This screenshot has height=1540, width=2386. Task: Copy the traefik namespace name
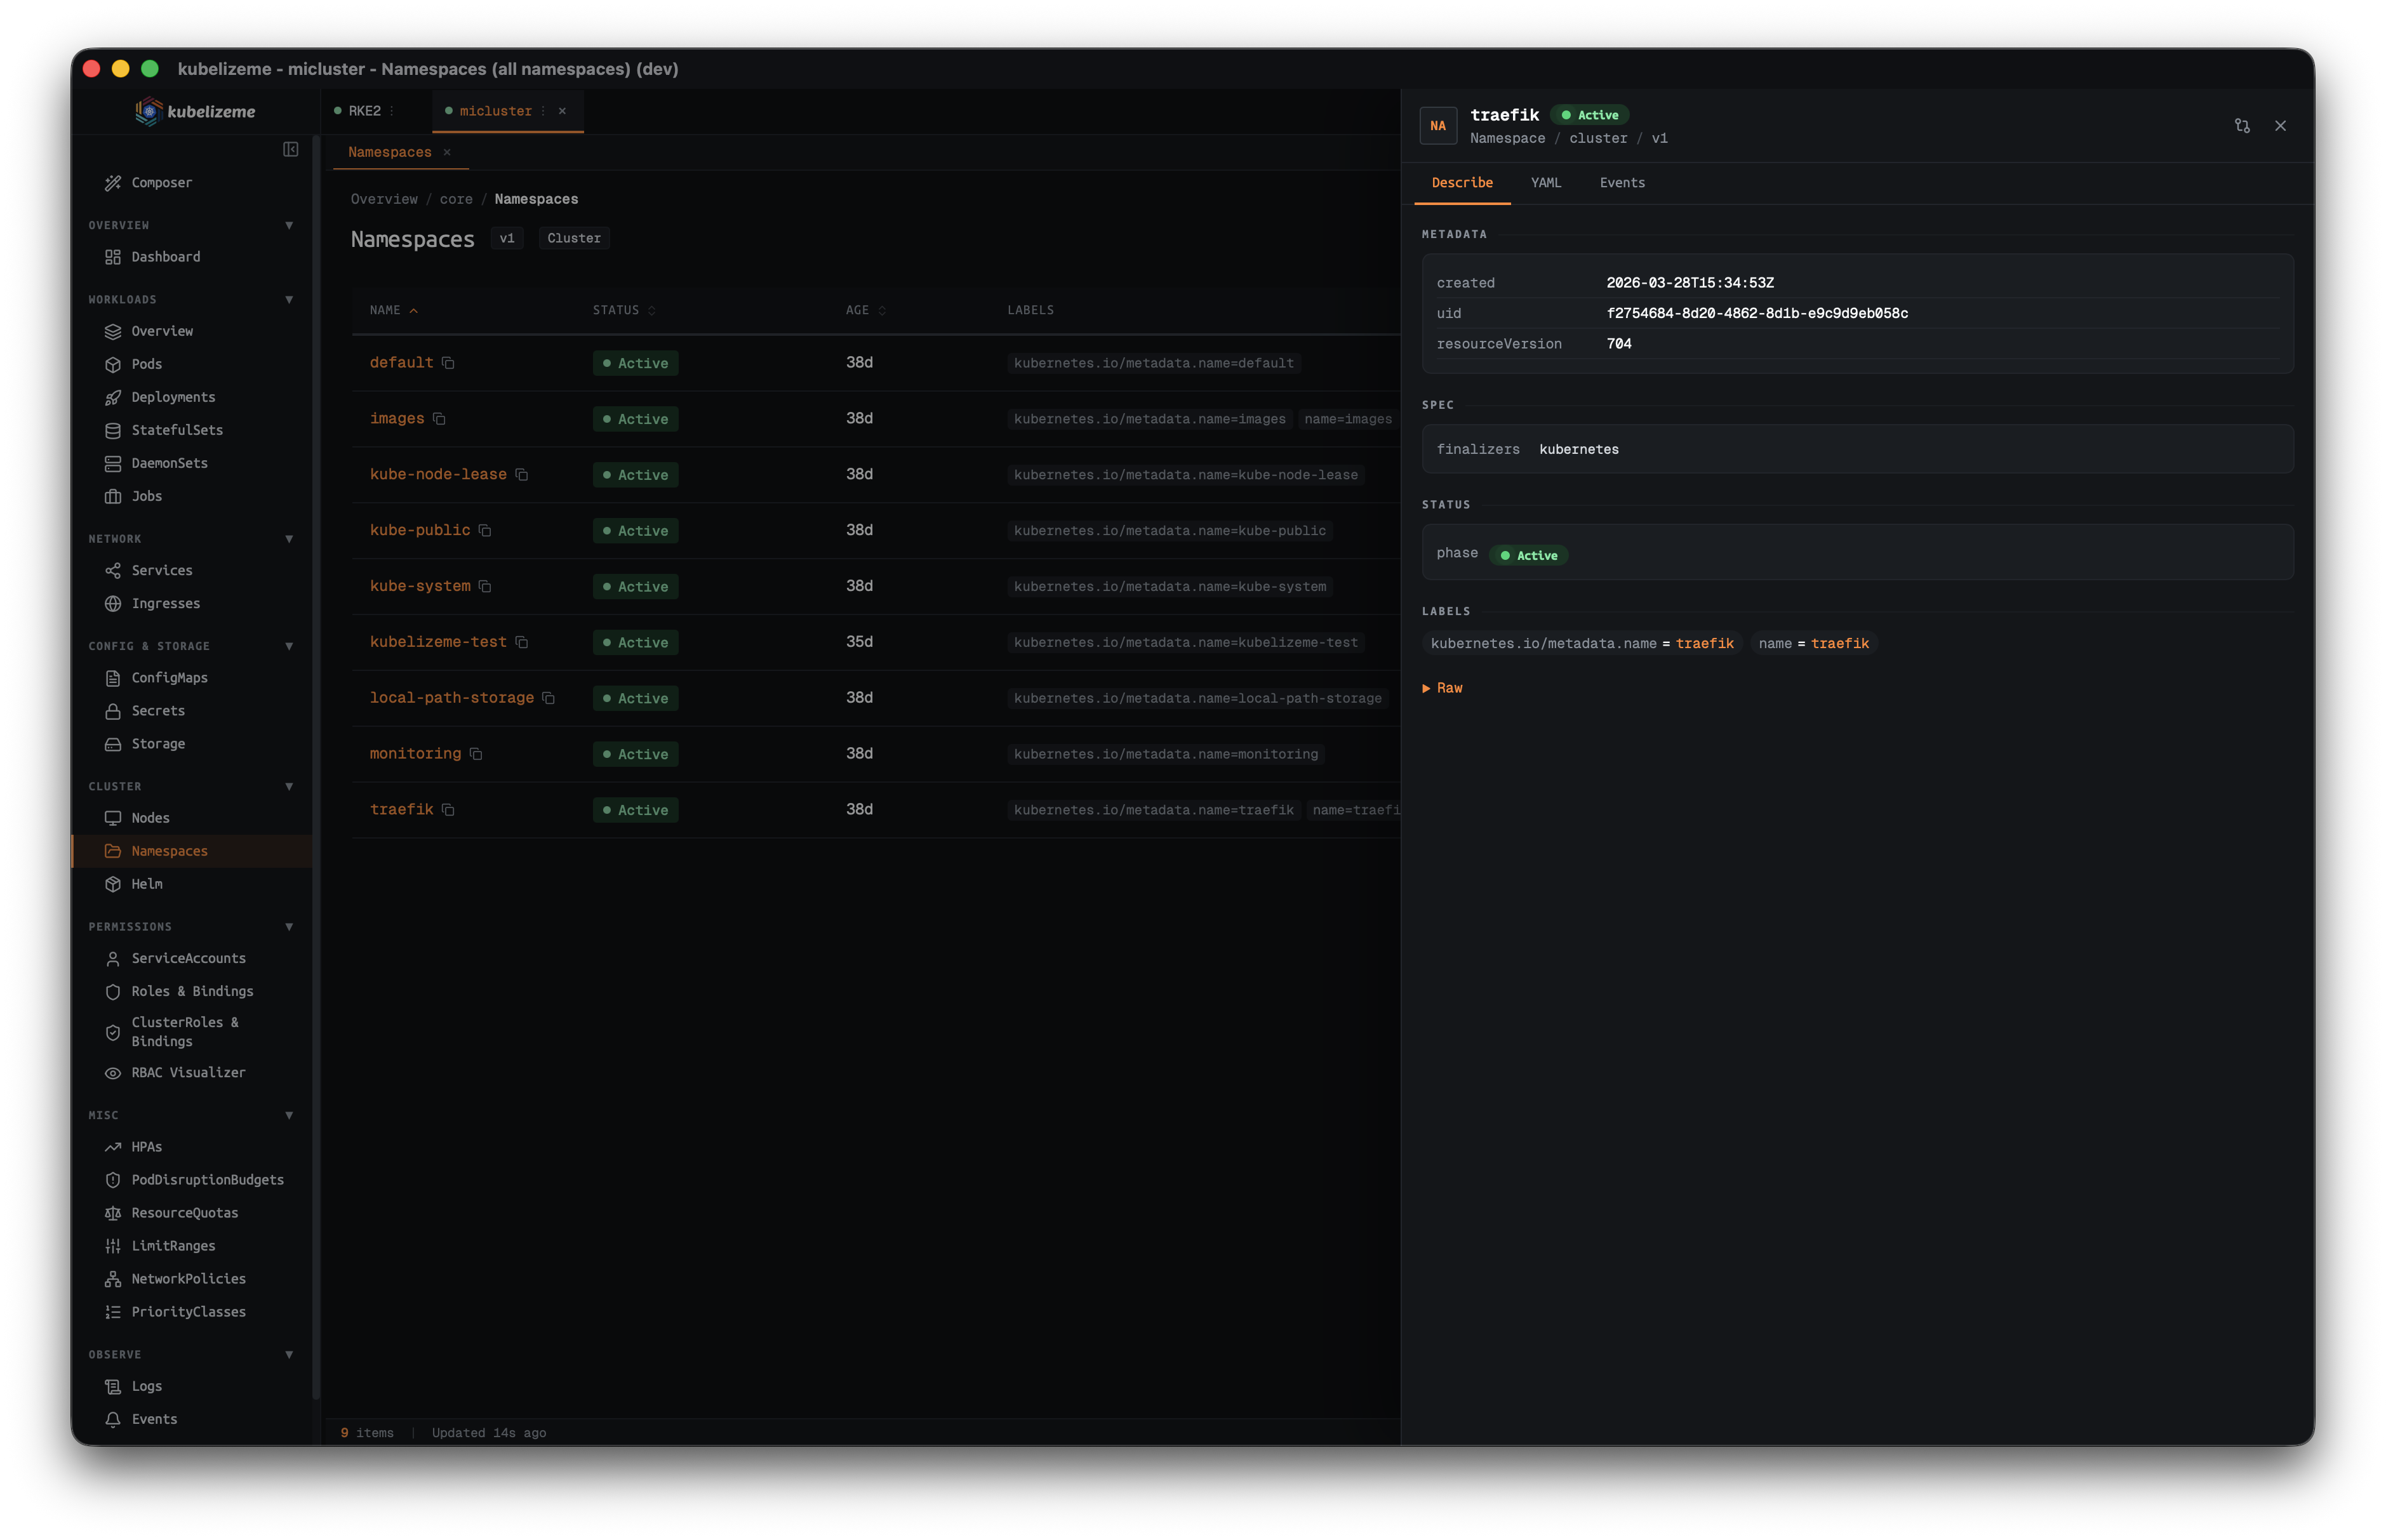(448, 810)
